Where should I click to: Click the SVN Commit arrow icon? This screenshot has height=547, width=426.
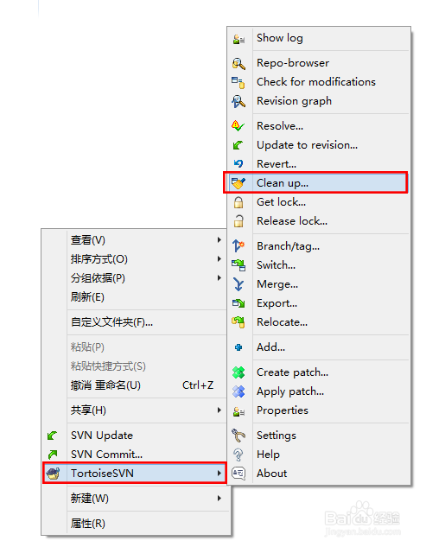click(x=53, y=455)
